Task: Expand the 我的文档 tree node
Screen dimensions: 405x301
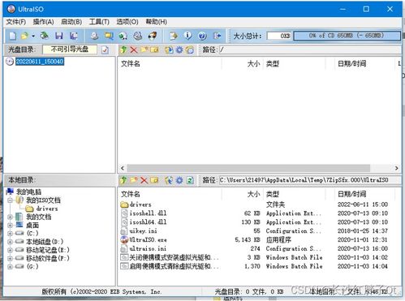Action: (x=10, y=217)
